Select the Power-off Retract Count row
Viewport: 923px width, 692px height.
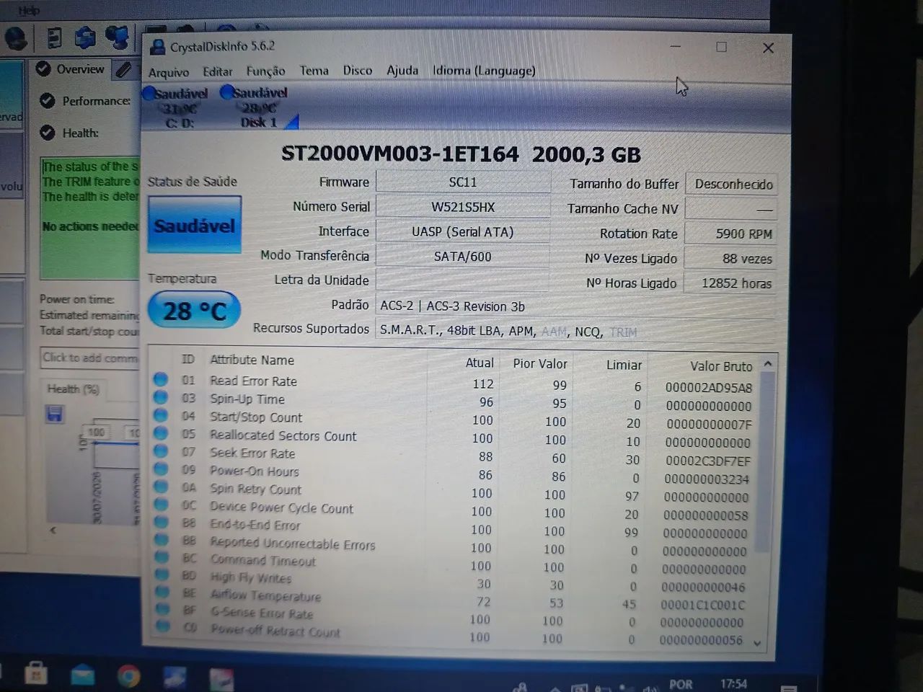pyautogui.click(x=453, y=634)
